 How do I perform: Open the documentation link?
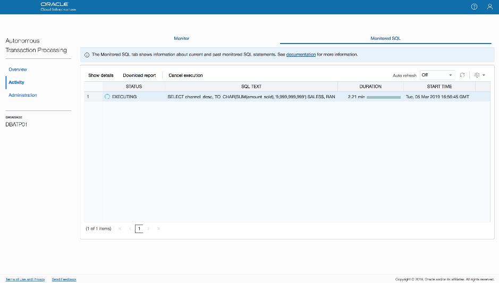point(301,55)
